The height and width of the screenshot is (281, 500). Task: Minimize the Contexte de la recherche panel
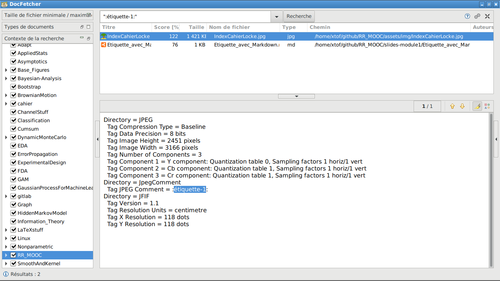(82, 38)
